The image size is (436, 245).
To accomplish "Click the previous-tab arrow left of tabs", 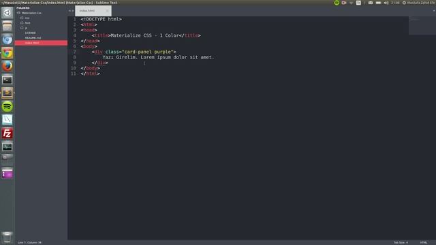I will [69, 11].
